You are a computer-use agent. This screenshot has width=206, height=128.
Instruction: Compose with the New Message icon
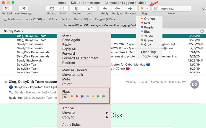(23, 9)
